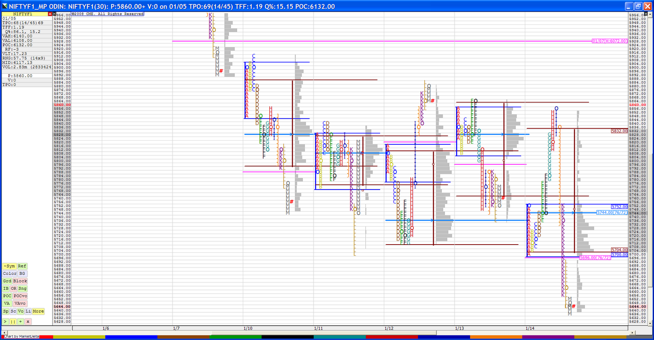Click the VOL:2.83m info row
The width and height of the screenshot is (654, 340).
click(27, 67)
